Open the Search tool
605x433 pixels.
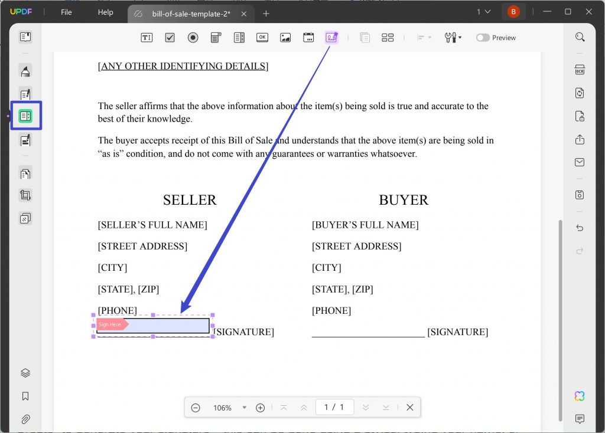pos(579,37)
